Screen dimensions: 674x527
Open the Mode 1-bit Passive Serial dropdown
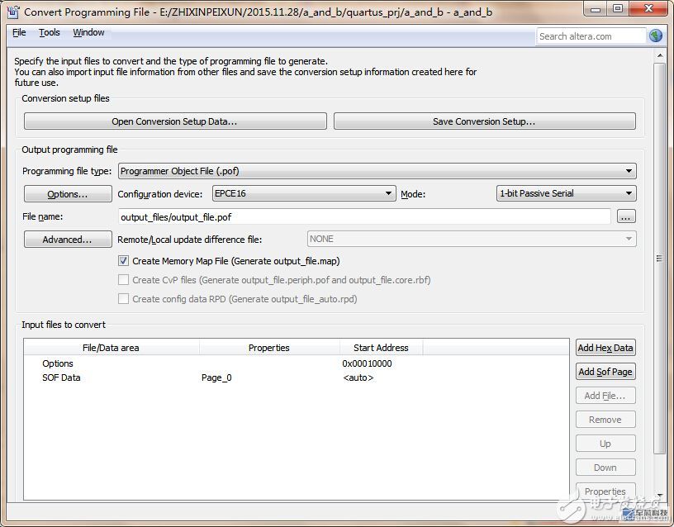pos(566,193)
